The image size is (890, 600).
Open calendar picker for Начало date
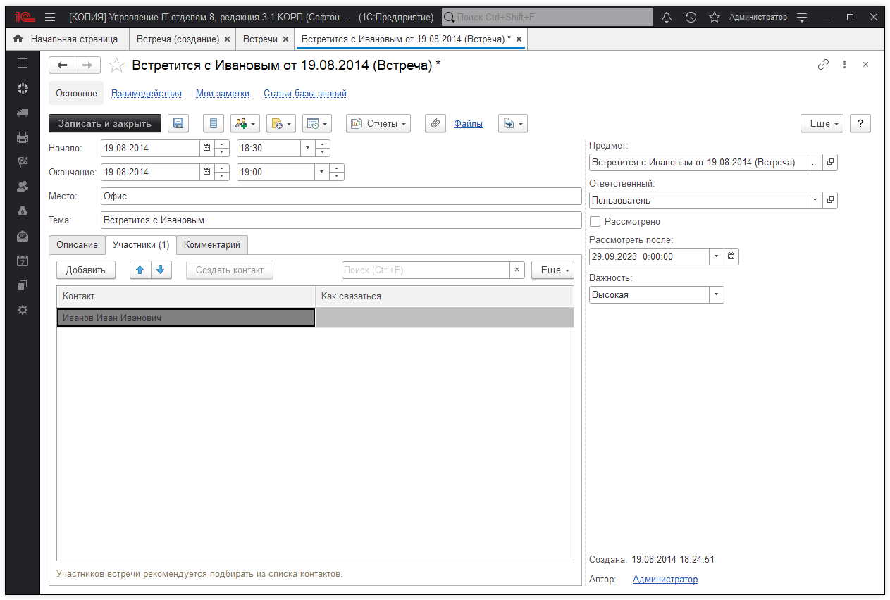[x=206, y=149]
